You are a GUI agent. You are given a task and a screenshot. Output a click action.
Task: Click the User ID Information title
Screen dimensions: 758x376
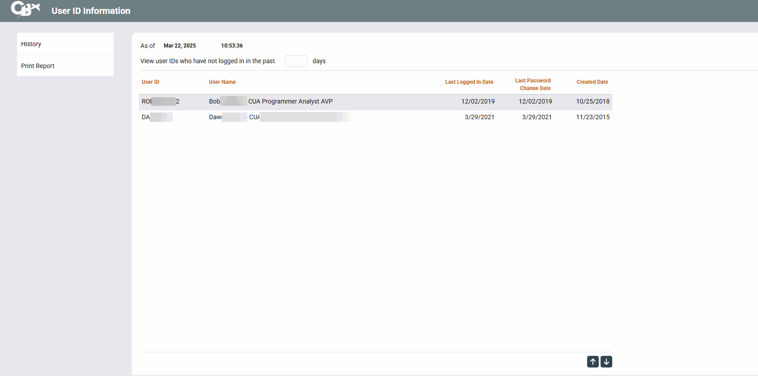point(91,11)
